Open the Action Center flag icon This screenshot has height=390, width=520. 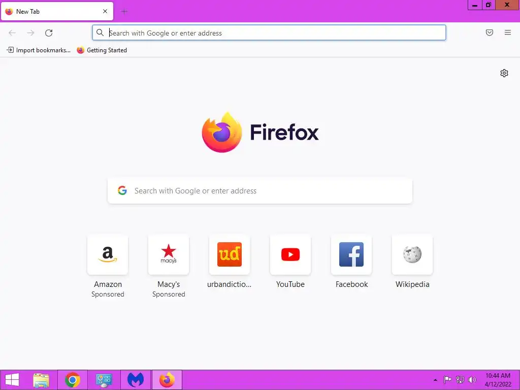[447, 380]
